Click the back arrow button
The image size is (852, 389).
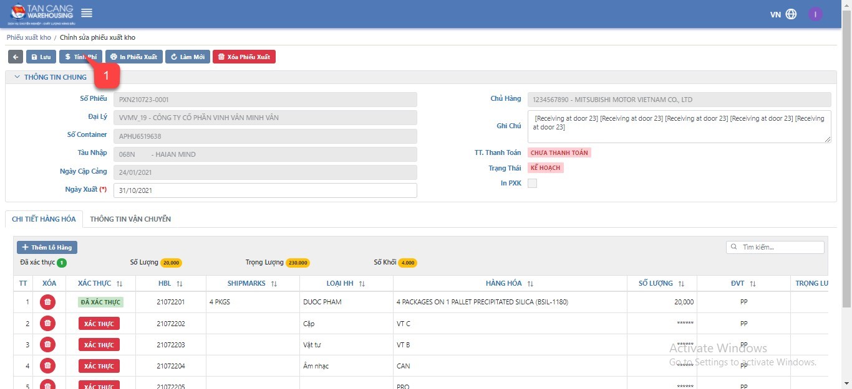16,57
